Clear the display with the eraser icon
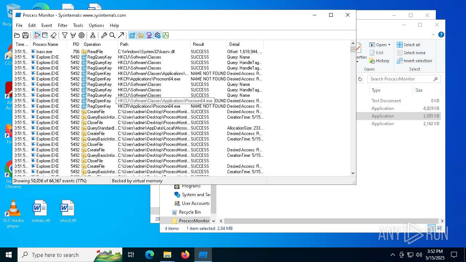Viewport: 466px width, 262px height. pos(54,35)
